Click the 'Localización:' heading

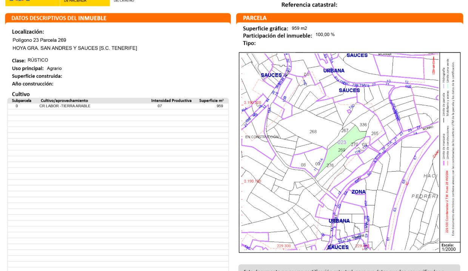click(28, 32)
